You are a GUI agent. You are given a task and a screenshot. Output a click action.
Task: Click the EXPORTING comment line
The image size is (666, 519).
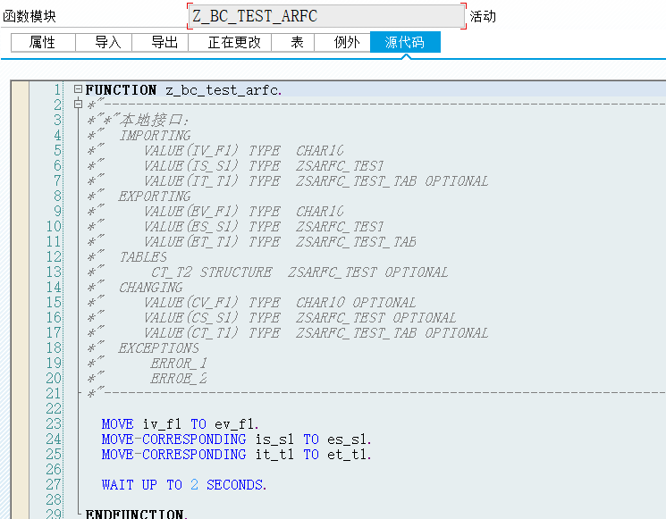[139, 196]
